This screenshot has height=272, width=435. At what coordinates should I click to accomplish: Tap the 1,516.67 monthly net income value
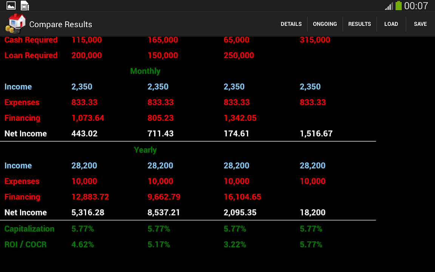point(316,134)
